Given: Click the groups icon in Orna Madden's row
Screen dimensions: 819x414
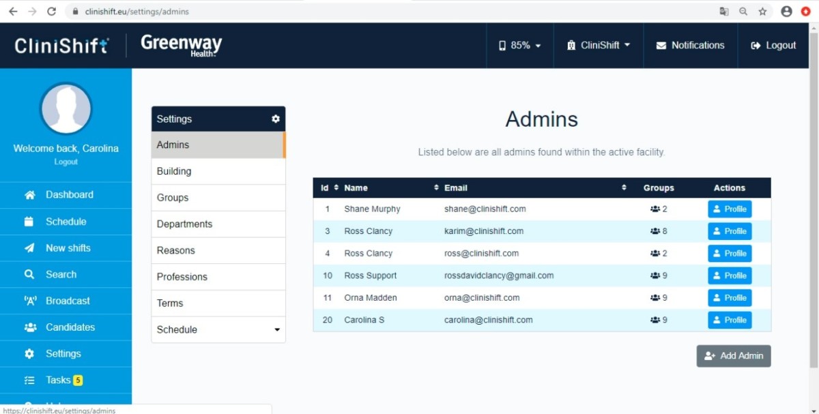Looking at the screenshot, I should (655, 297).
